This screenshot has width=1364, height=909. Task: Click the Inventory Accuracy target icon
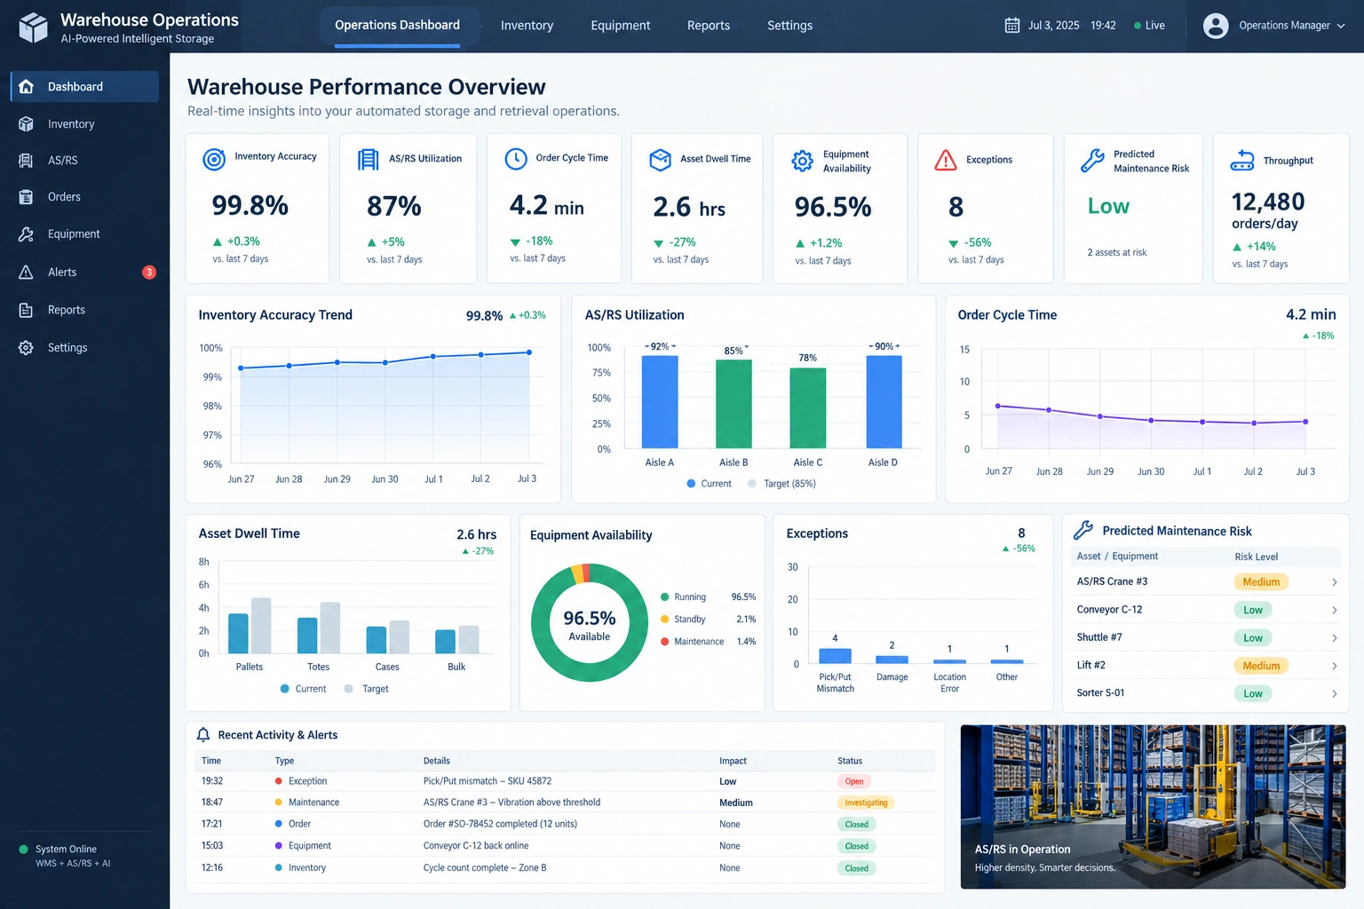(x=214, y=159)
